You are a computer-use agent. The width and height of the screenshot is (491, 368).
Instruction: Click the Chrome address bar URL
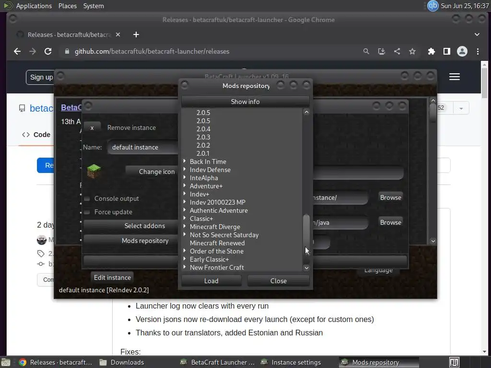tap(152, 51)
